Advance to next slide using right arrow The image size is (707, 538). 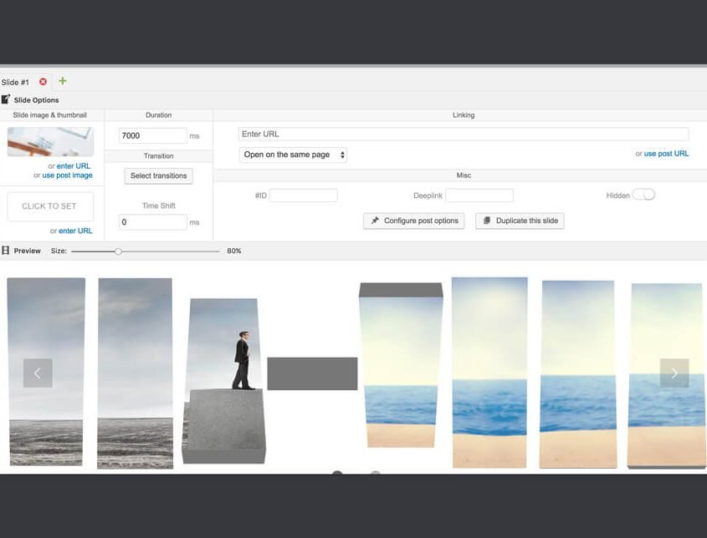pyautogui.click(x=674, y=373)
